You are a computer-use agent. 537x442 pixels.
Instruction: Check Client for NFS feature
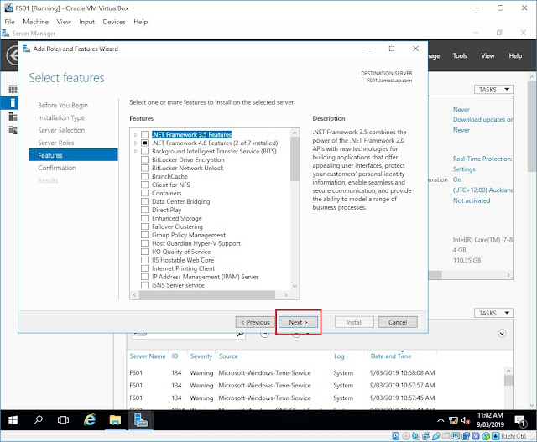[x=145, y=185]
